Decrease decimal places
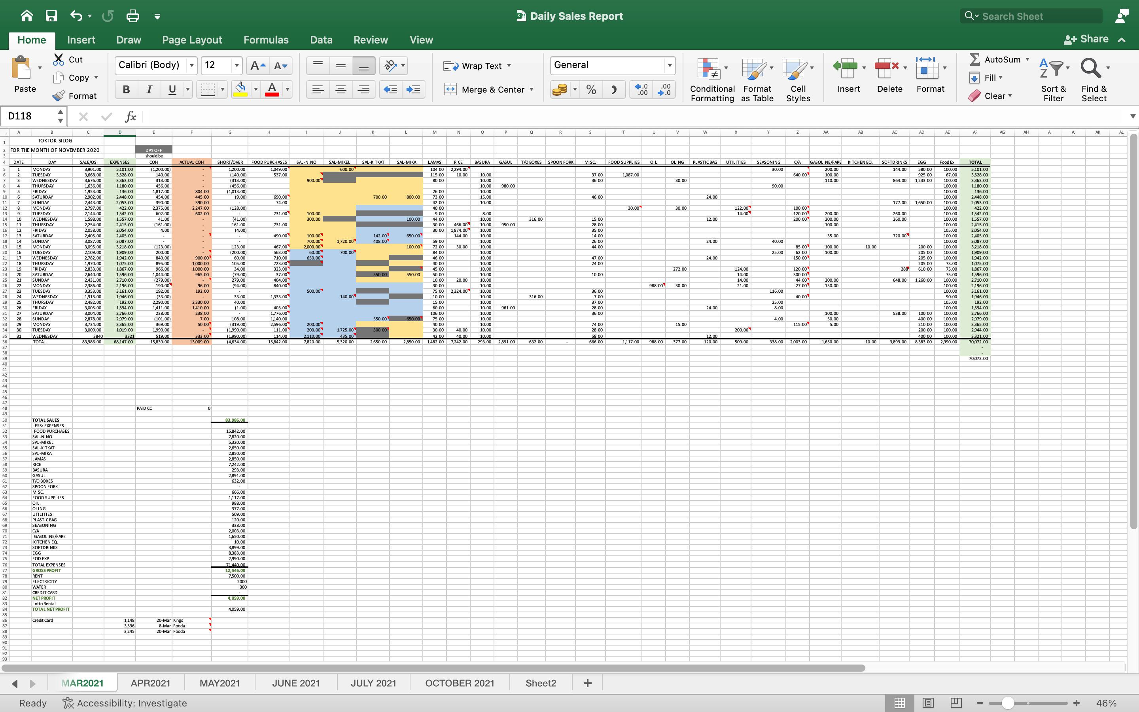 [x=664, y=89]
